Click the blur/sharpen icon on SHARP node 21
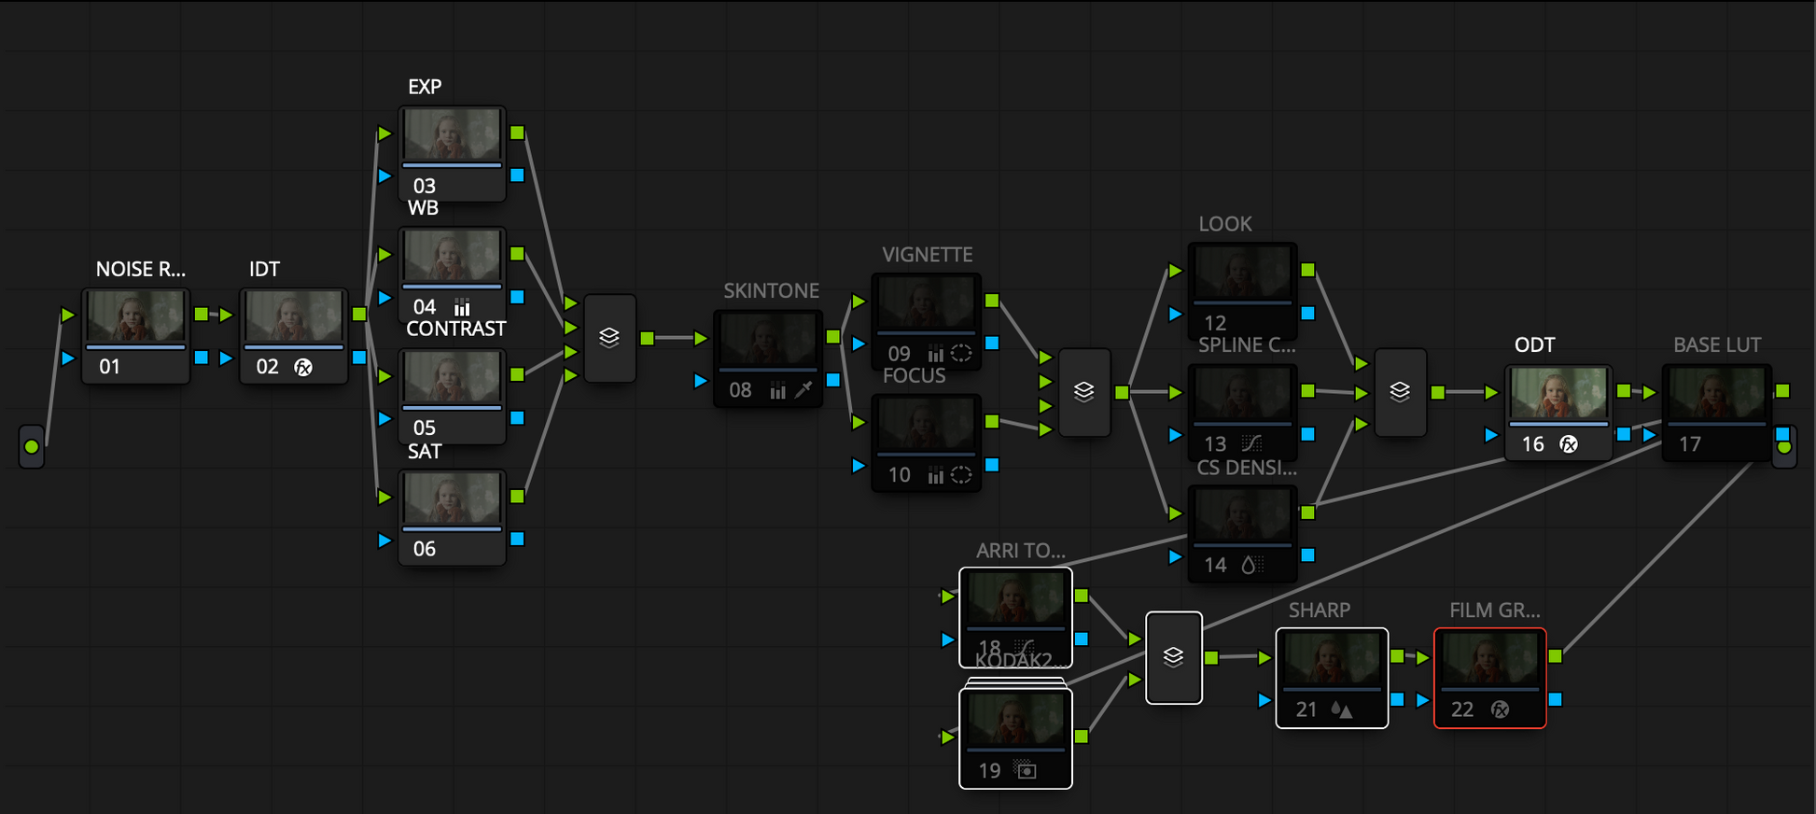Viewport: 1816px width, 814px height. coord(1341,709)
